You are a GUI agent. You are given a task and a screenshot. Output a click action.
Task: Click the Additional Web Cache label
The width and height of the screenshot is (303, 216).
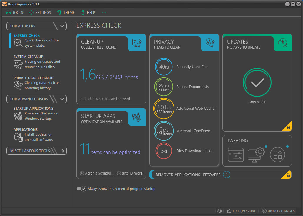pyautogui.click(x=195, y=109)
